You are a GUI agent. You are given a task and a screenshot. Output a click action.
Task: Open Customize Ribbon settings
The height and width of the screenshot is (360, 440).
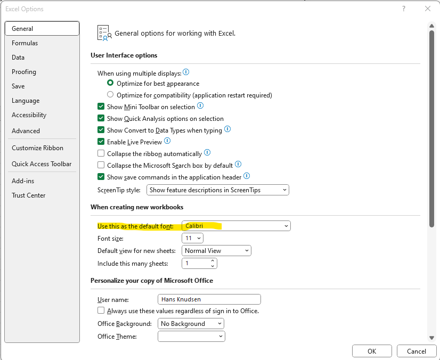42,148
